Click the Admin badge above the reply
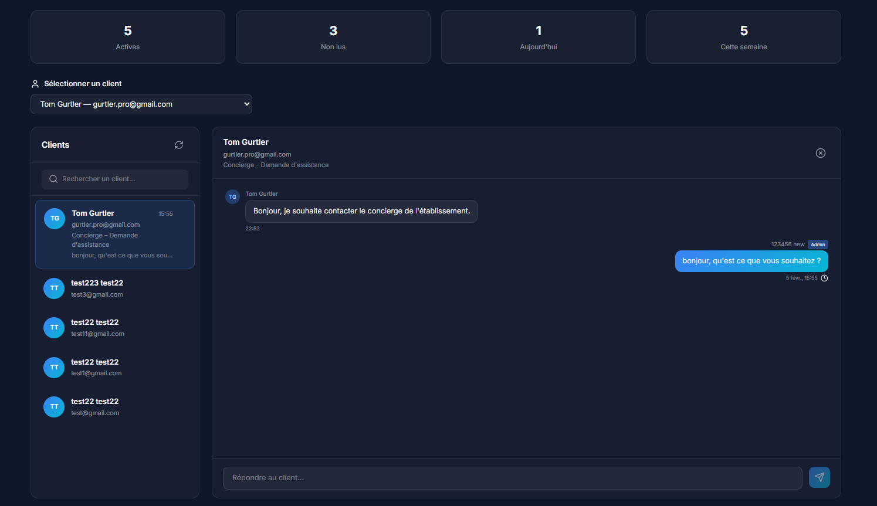Image resolution: width=877 pixels, height=506 pixels. tap(818, 244)
